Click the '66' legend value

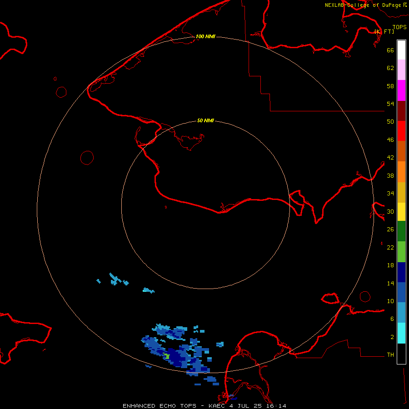[x=390, y=50]
